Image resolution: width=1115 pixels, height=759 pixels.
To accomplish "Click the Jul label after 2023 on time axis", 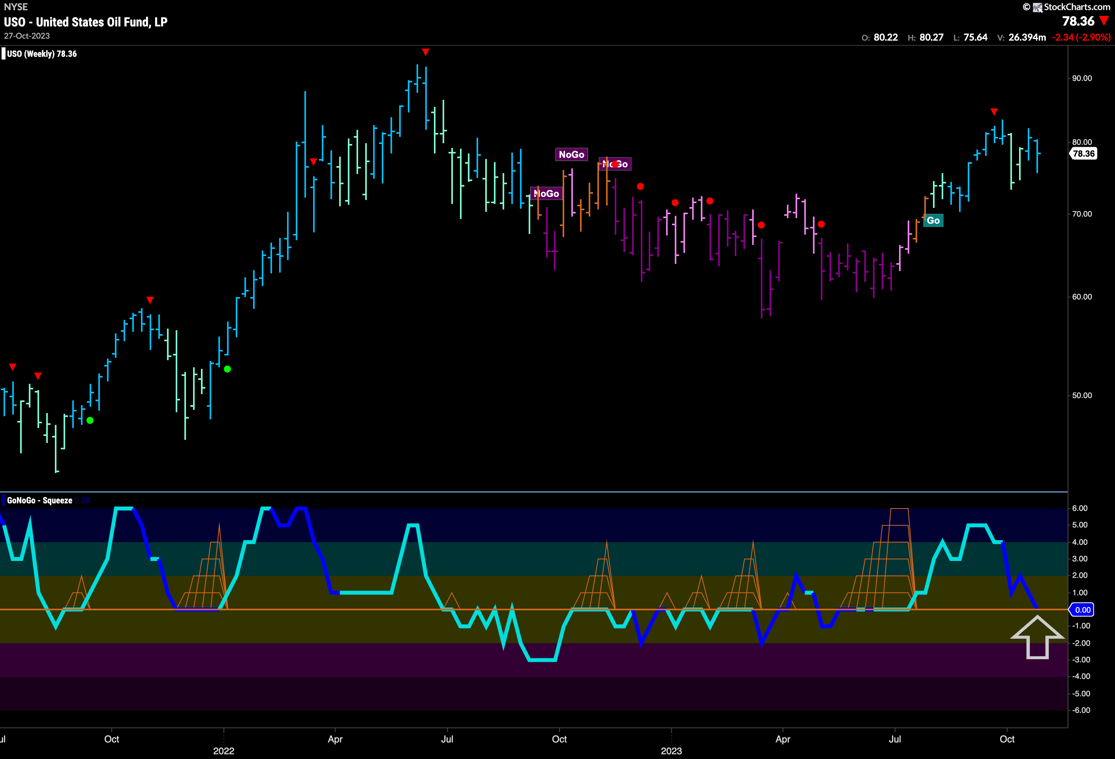I will click(x=895, y=739).
